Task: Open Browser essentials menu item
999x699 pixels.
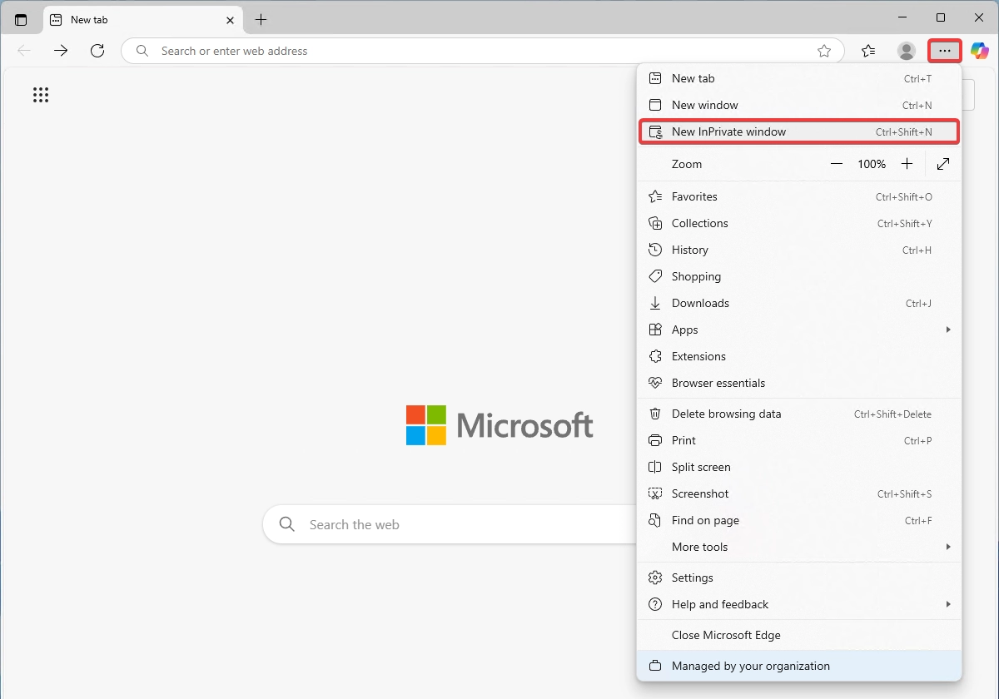Action: tap(799, 383)
